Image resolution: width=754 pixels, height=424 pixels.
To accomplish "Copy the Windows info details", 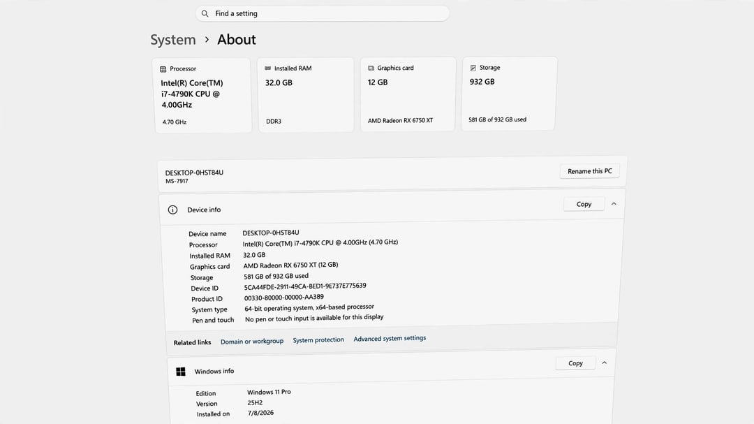I will 575,363.
